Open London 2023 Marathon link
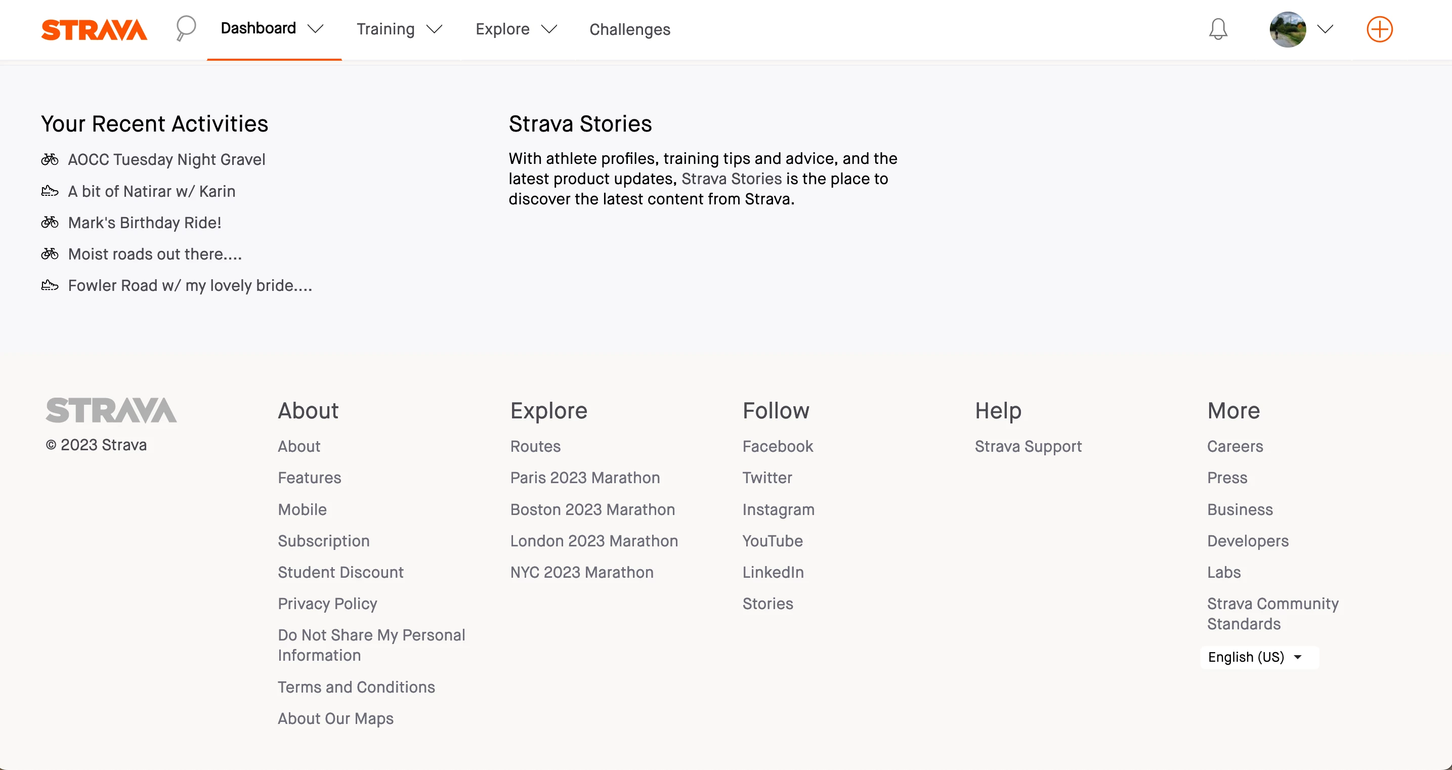This screenshot has height=770, width=1452. [594, 541]
